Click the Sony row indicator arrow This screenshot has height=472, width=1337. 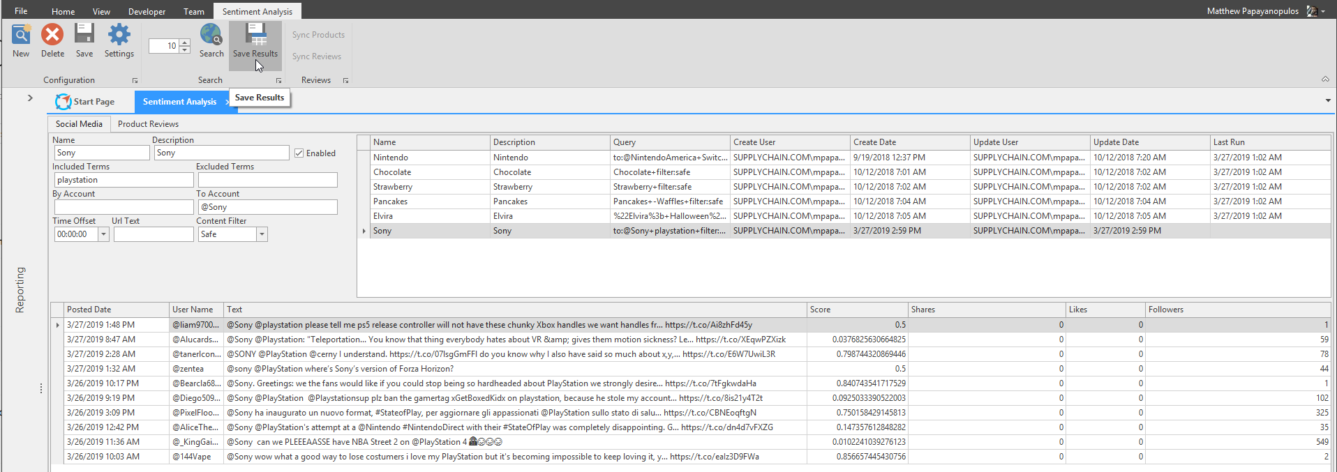364,231
